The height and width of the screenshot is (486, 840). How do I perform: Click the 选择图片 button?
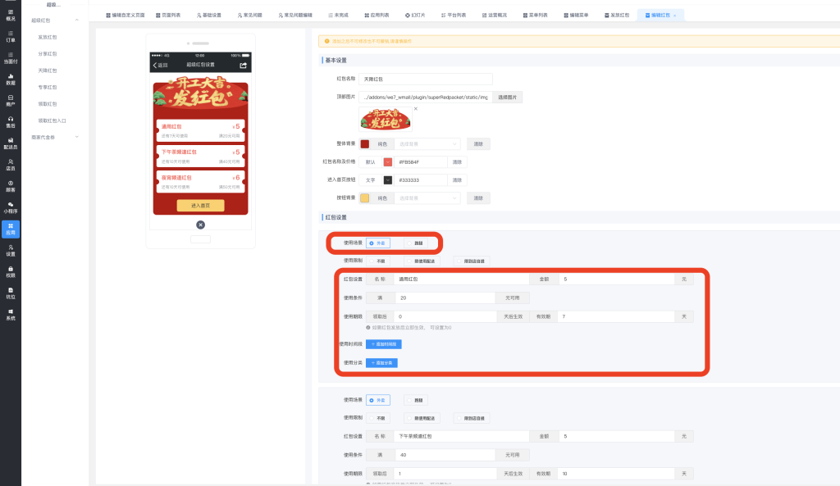click(x=507, y=97)
